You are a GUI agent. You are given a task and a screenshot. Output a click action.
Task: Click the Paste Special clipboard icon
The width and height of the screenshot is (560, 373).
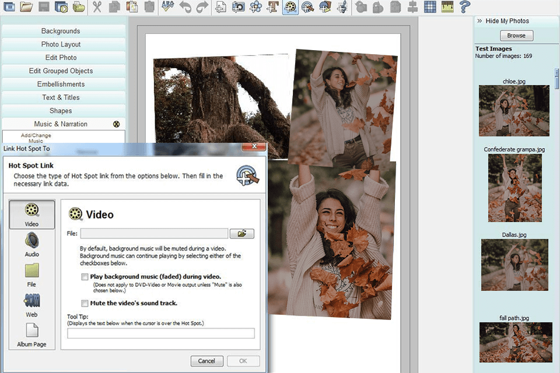pos(132,6)
